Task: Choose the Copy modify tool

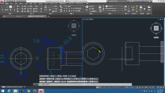Action: (24, 9)
